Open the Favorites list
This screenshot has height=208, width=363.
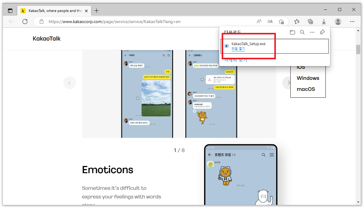(x=297, y=22)
